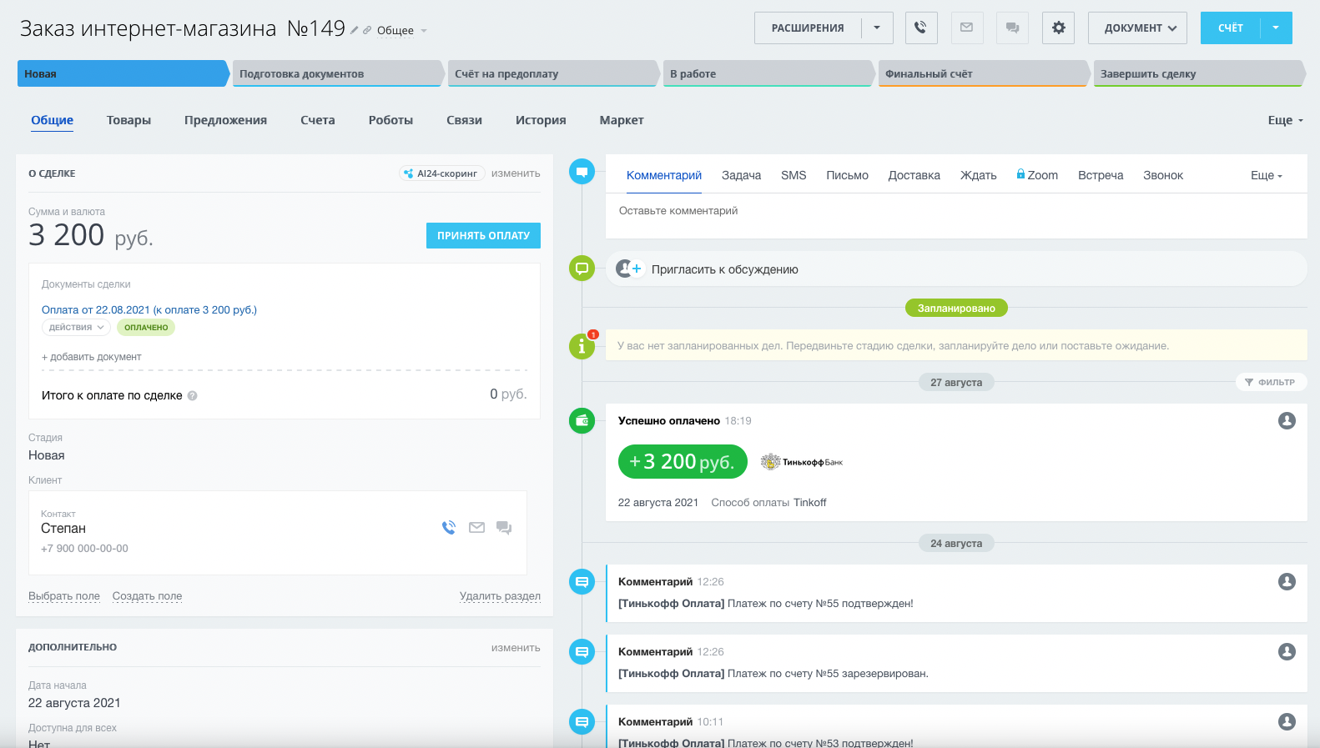The width and height of the screenshot is (1320, 748).
Task: Send email to Степан via envelope icon
Action: click(476, 527)
